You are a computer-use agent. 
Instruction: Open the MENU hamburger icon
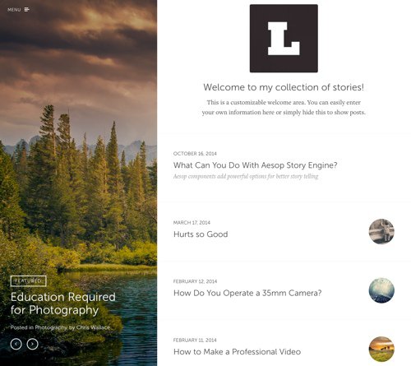27,10
